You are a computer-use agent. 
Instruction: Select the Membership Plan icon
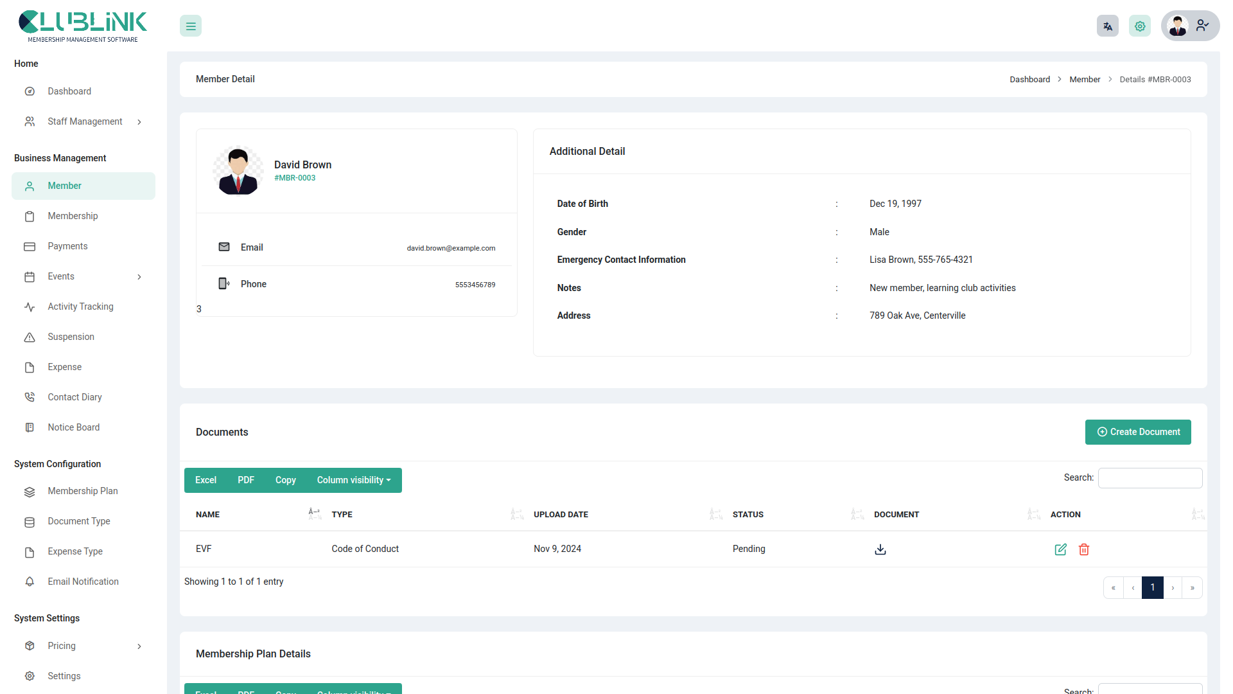pyautogui.click(x=30, y=492)
